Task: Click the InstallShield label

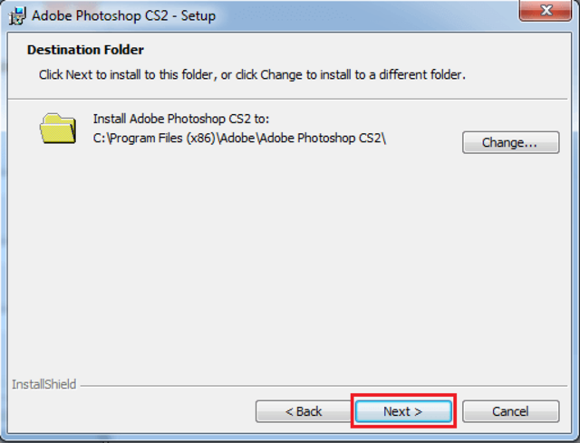Action: pyautogui.click(x=43, y=385)
